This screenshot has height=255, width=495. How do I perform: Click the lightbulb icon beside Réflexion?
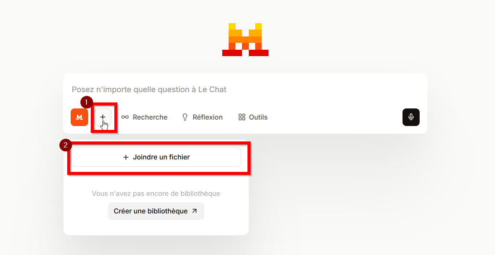pyautogui.click(x=185, y=117)
